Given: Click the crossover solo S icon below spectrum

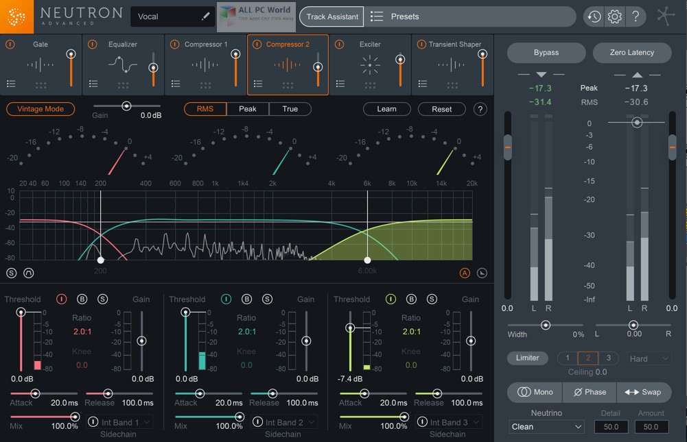Looking at the screenshot, I should point(12,273).
